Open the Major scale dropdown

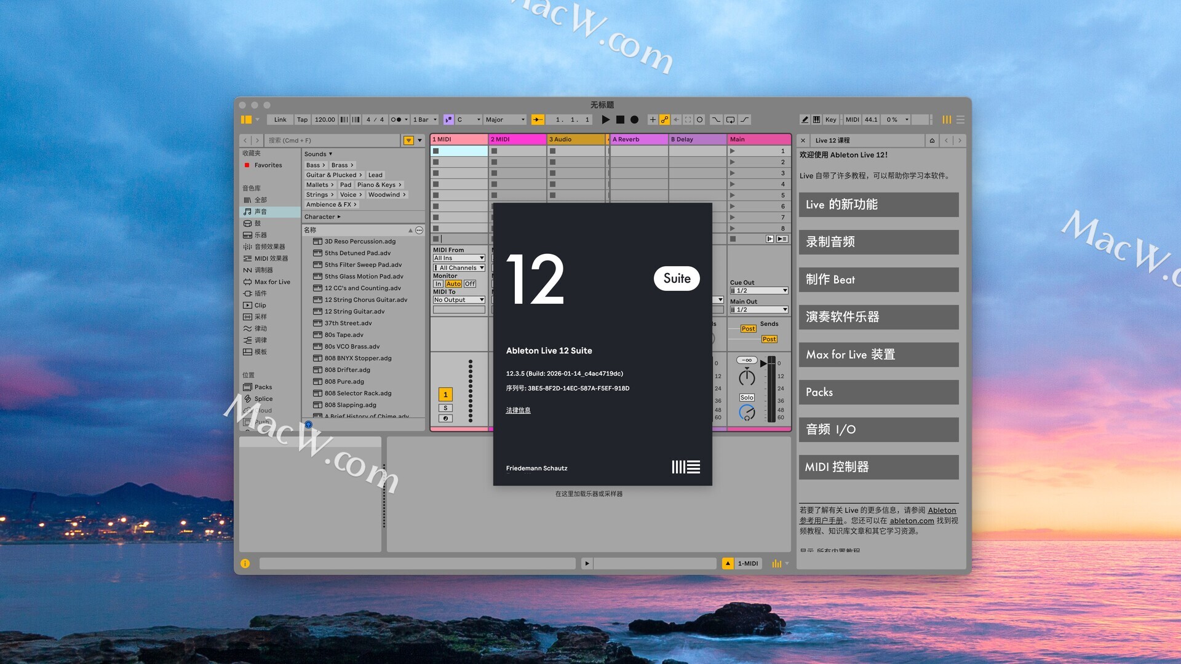pos(505,120)
